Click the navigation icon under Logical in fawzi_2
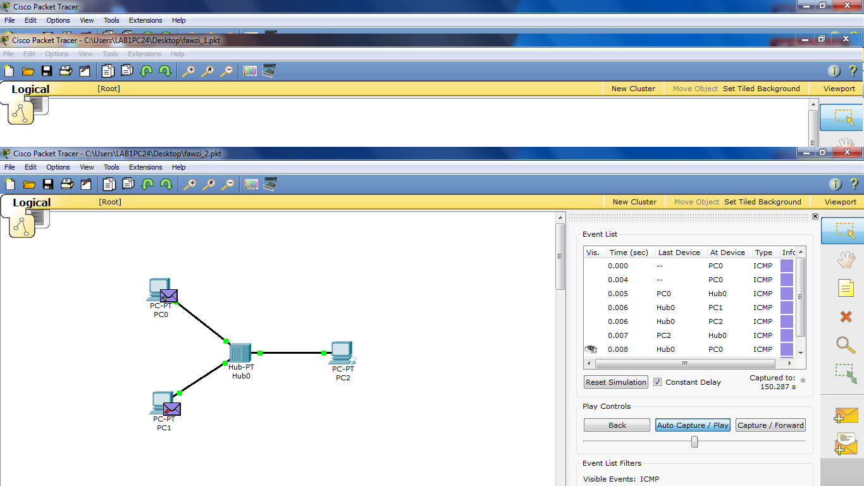 point(22,226)
